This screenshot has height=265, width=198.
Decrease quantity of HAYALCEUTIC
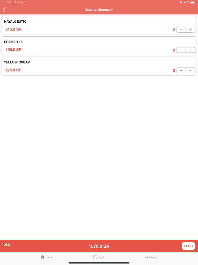(181, 30)
